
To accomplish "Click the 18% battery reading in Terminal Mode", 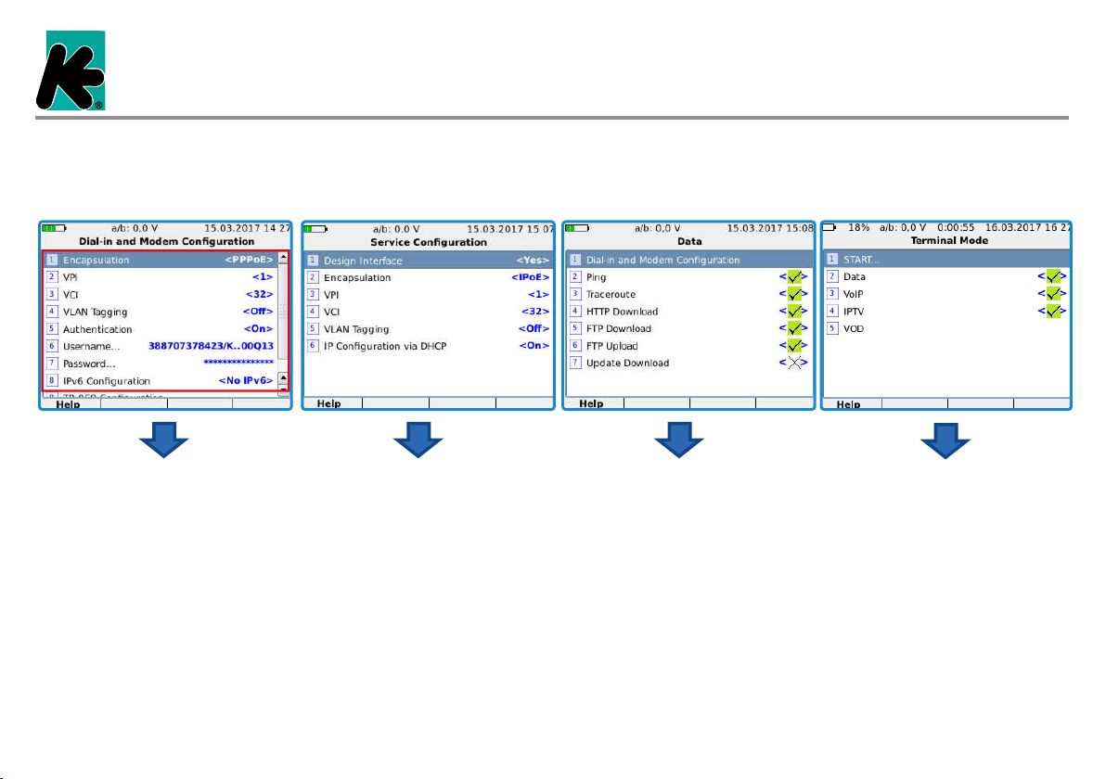I will point(858,228).
